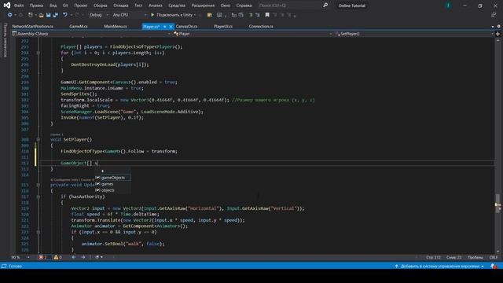
Task: Open the Правка menu
Action: click(36, 6)
